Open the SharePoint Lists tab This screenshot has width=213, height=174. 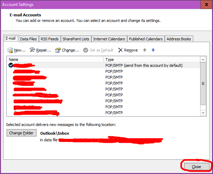76,39
